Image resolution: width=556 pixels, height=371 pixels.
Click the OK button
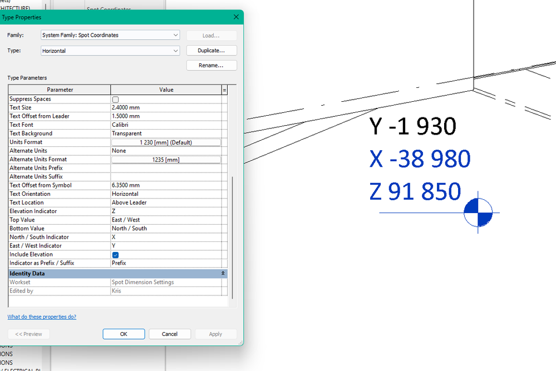pos(124,334)
